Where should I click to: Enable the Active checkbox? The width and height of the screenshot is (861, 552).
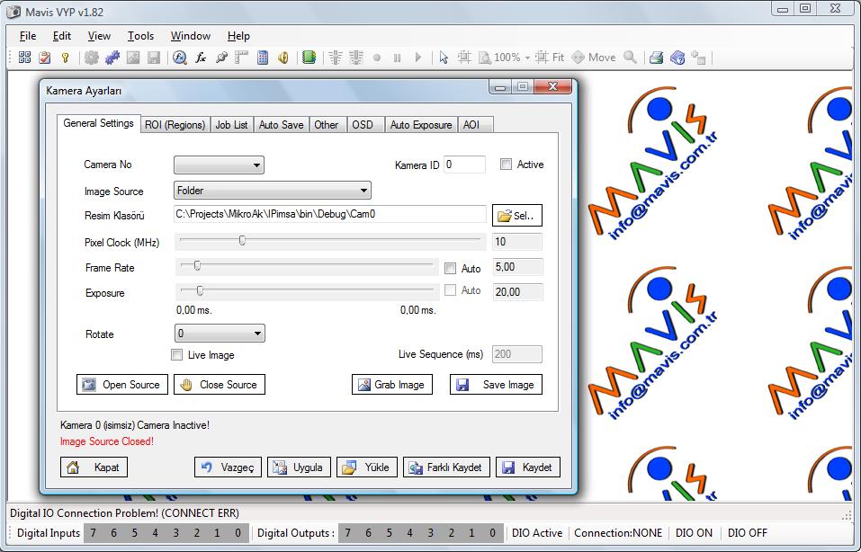[x=506, y=164]
